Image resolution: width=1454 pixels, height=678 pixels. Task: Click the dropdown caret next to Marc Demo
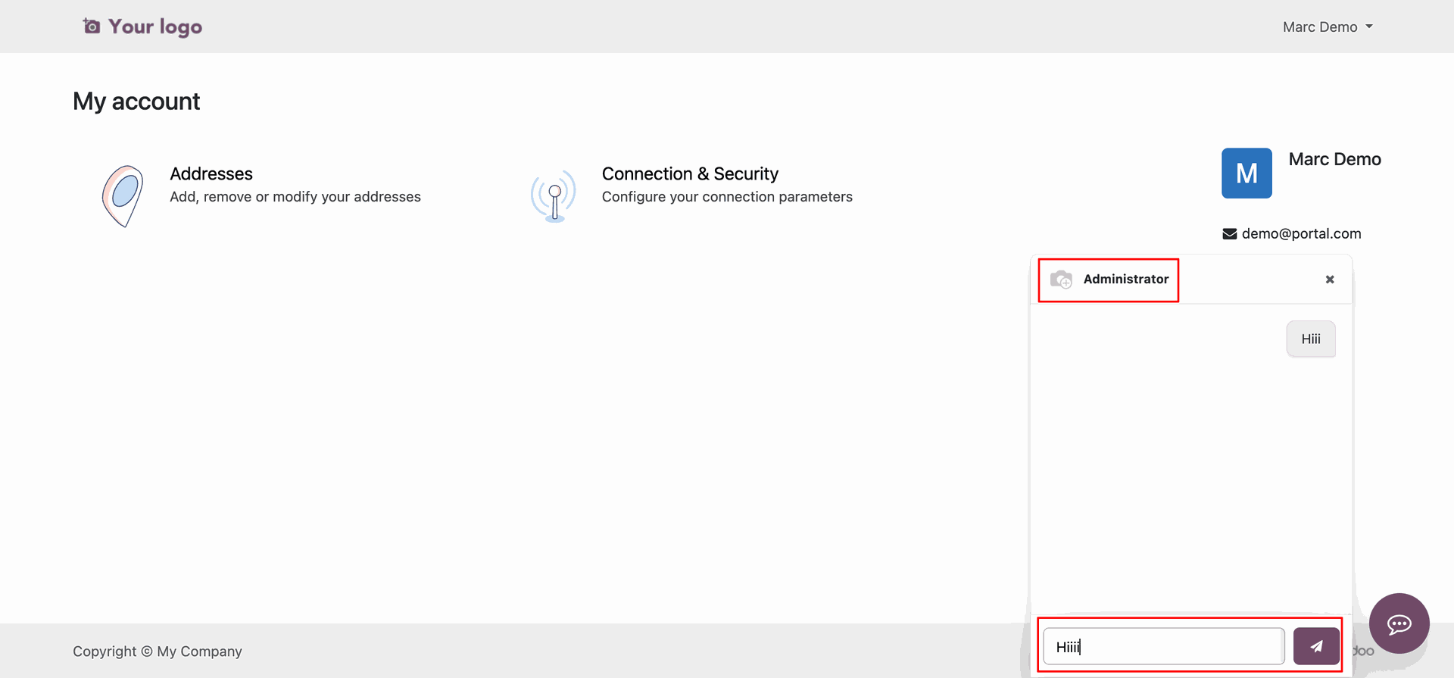1369,27
